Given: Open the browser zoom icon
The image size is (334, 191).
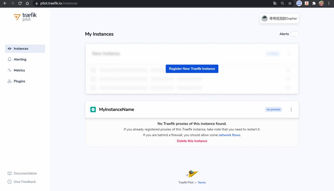Looking at the screenshot, I should pyautogui.click(x=282, y=3).
